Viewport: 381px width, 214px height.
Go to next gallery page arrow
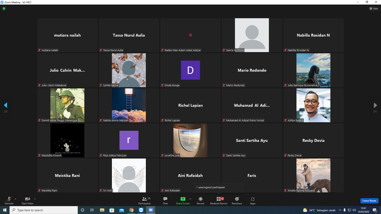375,105
